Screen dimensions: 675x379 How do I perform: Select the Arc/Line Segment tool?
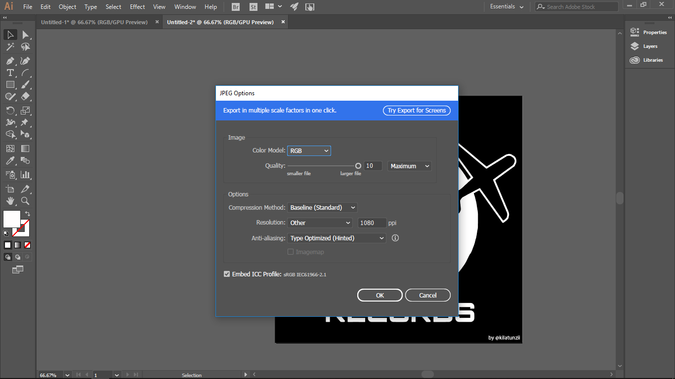(x=25, y=73)
